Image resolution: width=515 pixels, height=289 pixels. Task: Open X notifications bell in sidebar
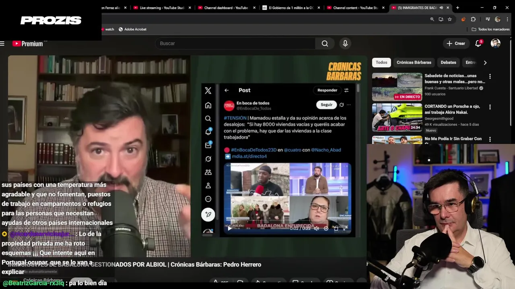pyautogui.click(x=208, y=132)
